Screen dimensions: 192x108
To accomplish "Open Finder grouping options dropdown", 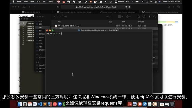I will tap(120, 16).
